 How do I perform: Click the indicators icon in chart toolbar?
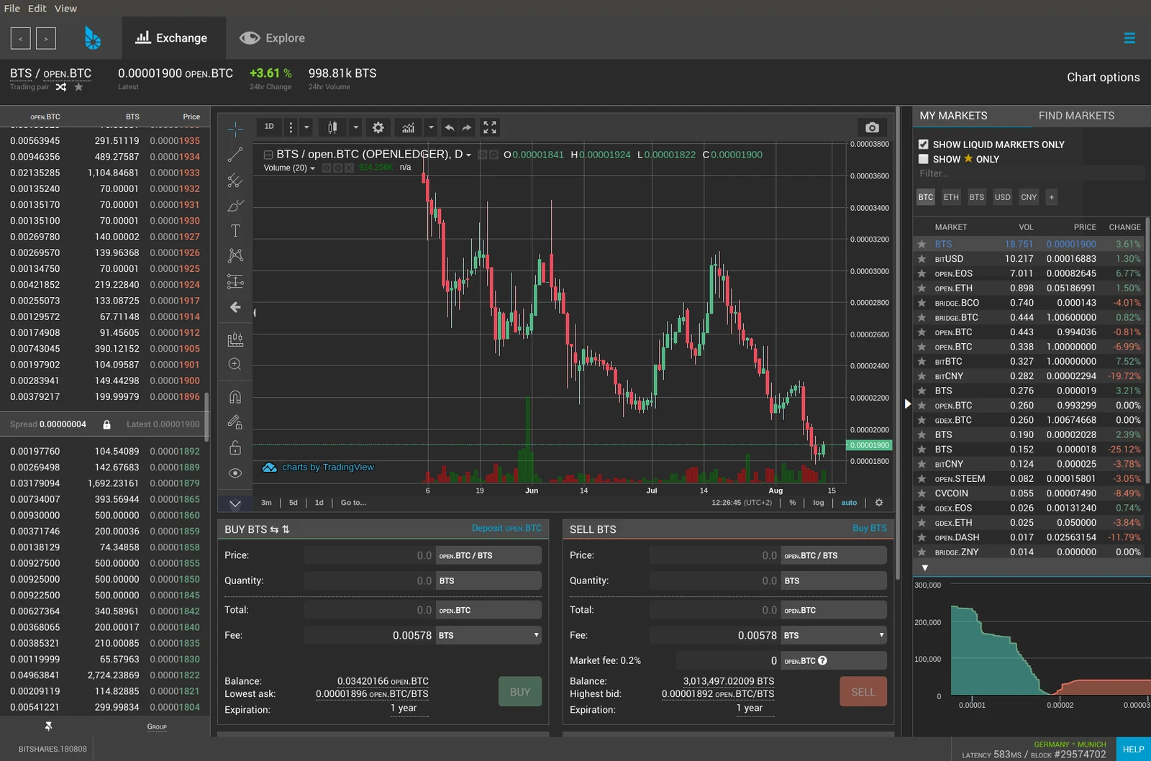point(408,127)
